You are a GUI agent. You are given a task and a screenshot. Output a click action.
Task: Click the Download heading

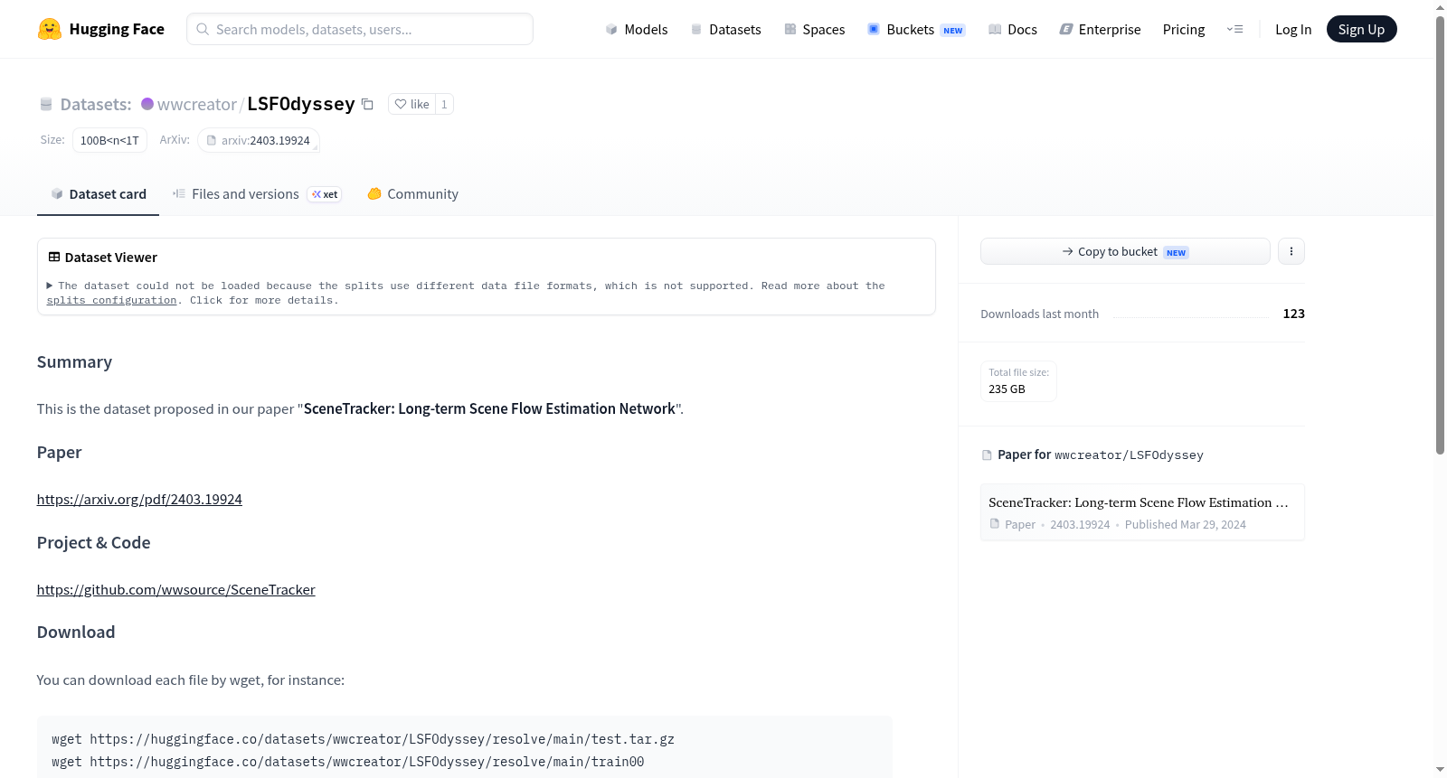pyautogui.click(x=76, y=632)
